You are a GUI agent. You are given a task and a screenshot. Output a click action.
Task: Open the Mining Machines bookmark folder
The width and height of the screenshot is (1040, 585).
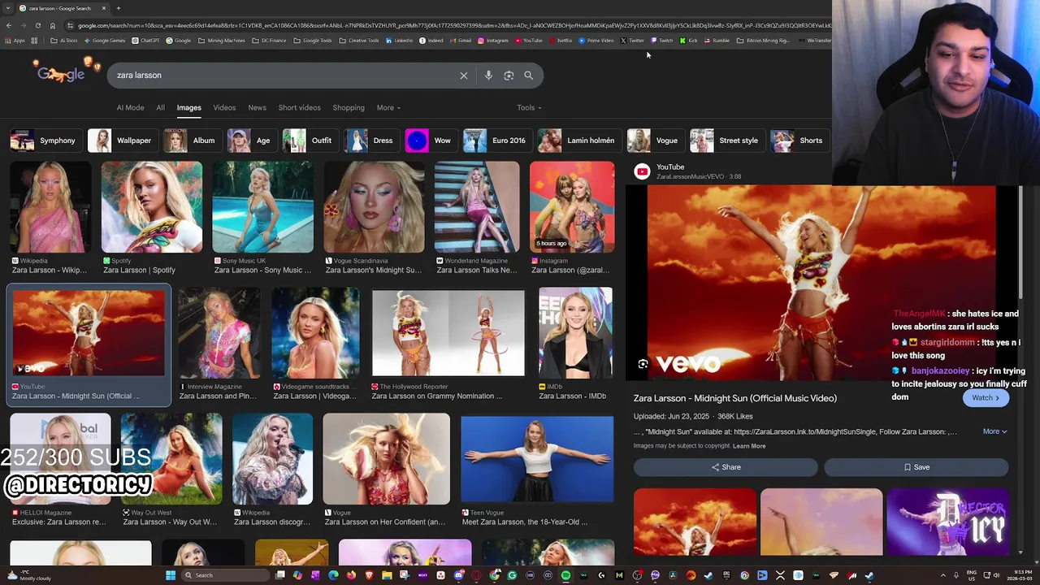pyautogui.click(x=221, y=41)
